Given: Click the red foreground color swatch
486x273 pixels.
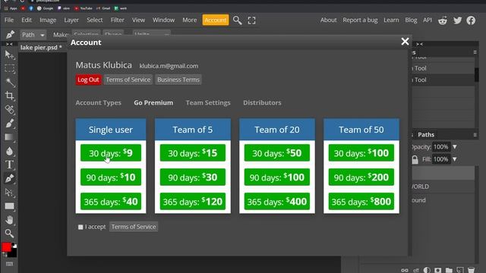Looking at the screenshot, I should click(6, 247).
